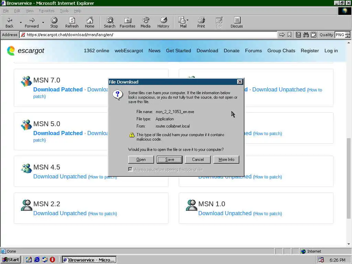Click the Show Desktop quick launch icon
This screenshot has height=264, width=352.
click(29, 260)
